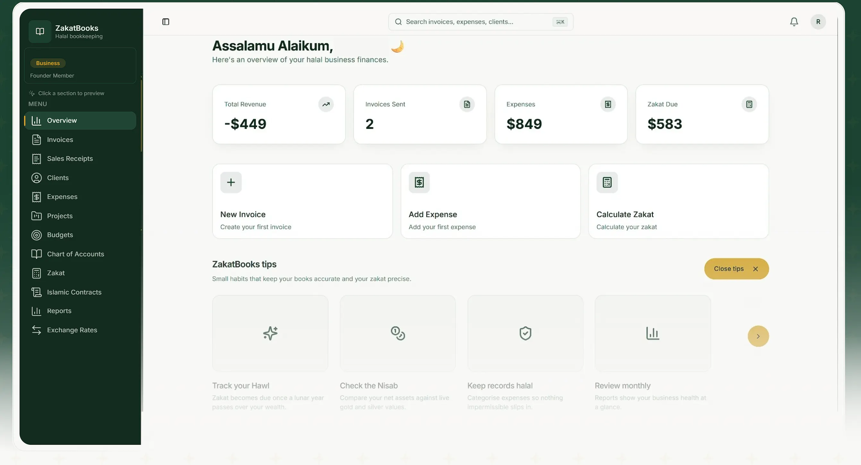Image resolution: width=861 pixels, height=465 pixels.
Task: Open the notifications bell
Action: click(794, 22)
